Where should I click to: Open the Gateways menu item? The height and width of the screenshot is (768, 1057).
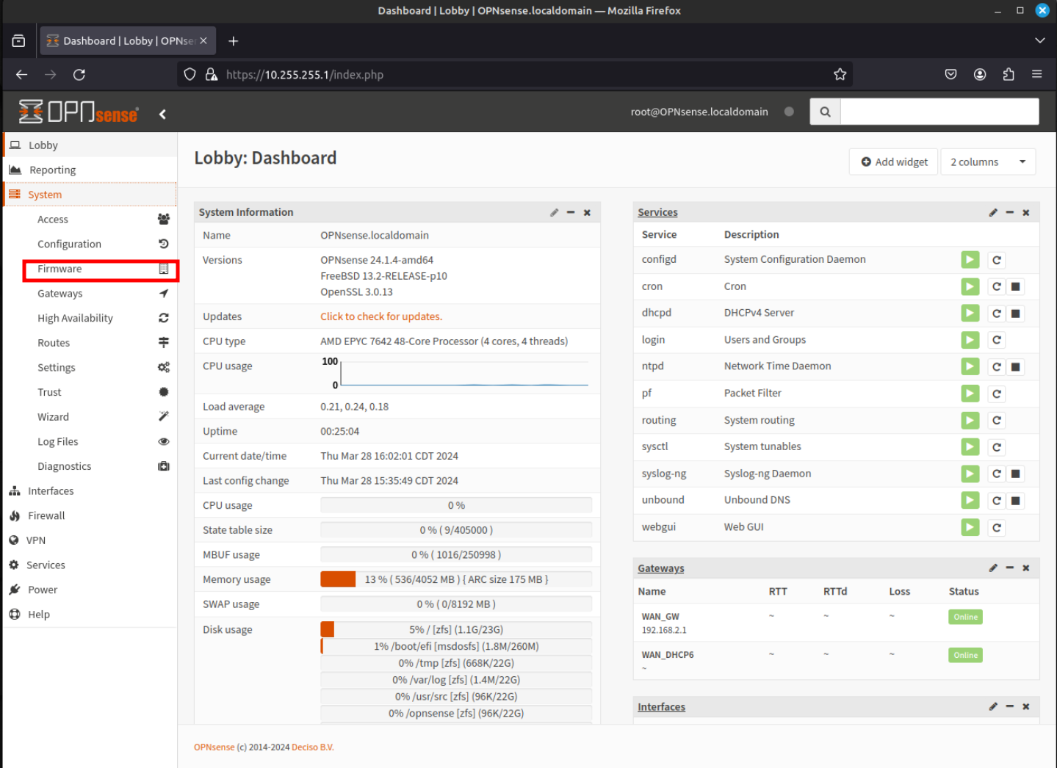(x=101, y=294)
